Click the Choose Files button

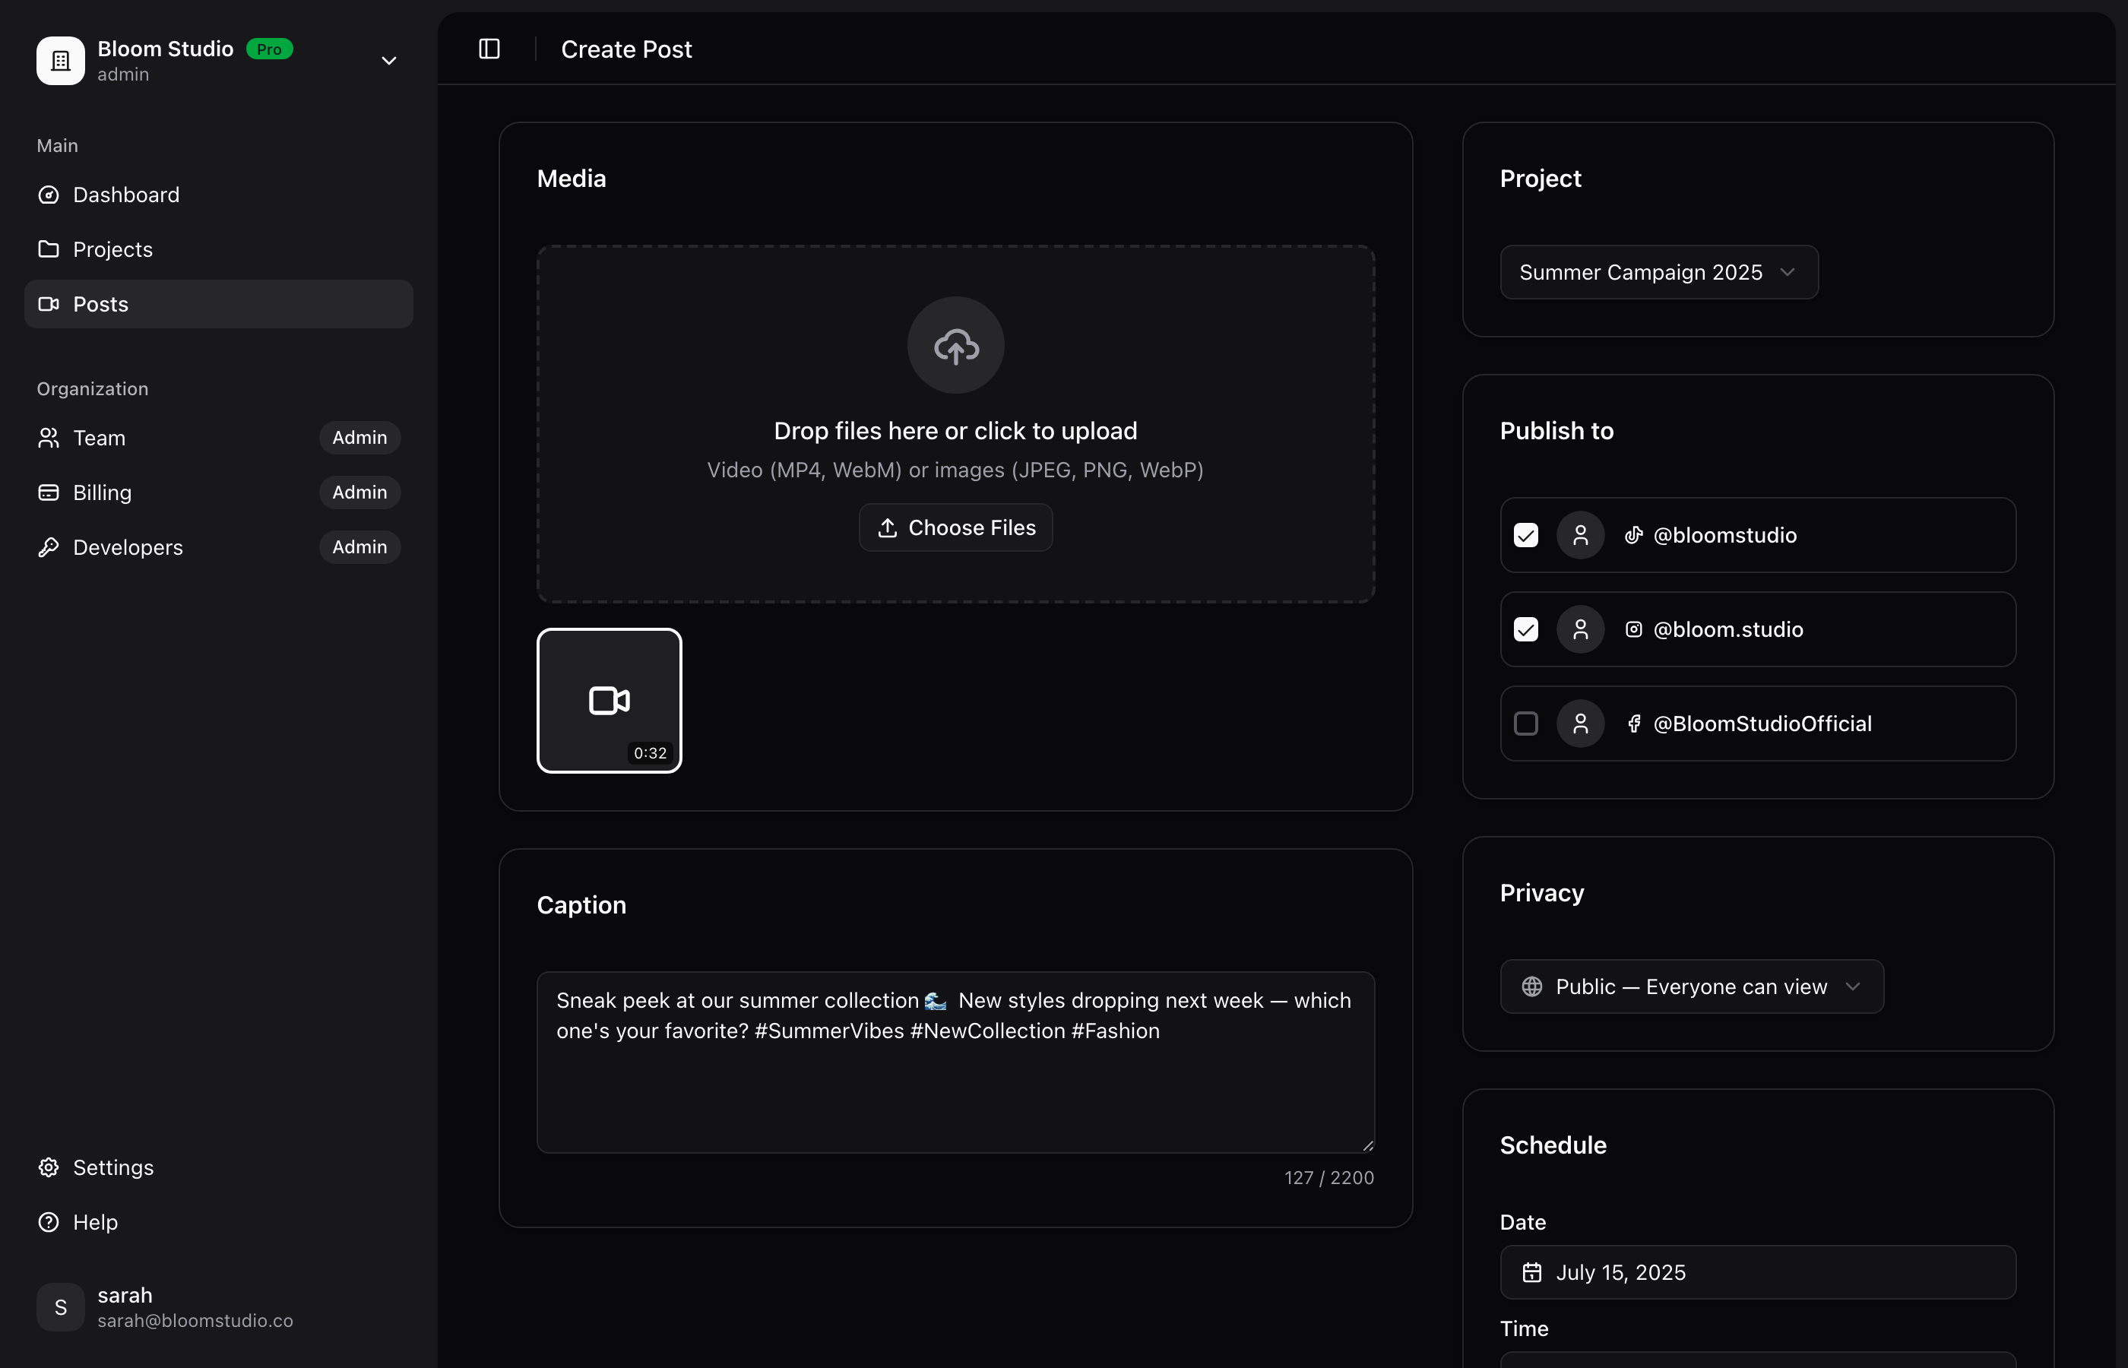tap(955, 527)
